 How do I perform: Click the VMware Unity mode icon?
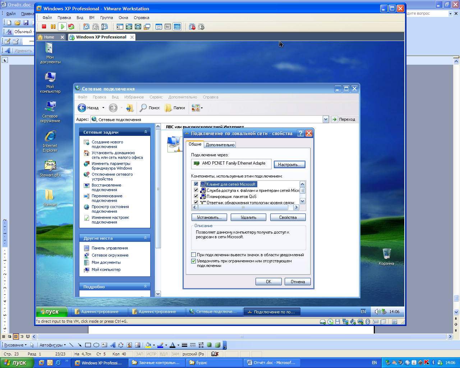click(147, 27)
